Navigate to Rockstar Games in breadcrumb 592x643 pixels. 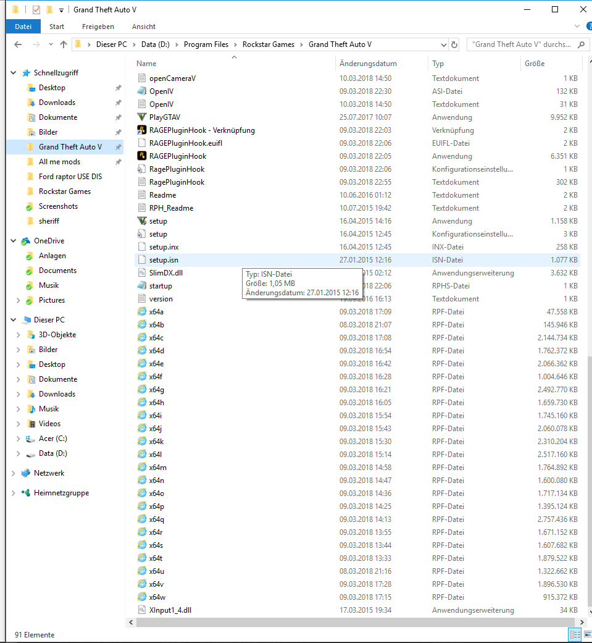click(268, 44)
